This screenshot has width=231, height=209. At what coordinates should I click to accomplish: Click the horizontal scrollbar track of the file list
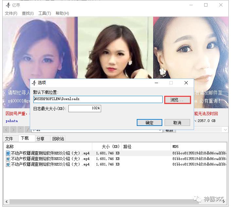point(115,201)
